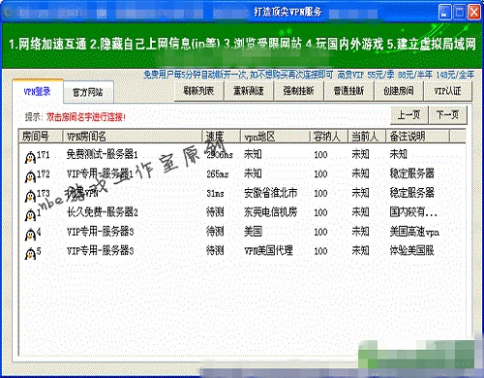484x378 pixels.
Task: Sort by the vpn地区 column header
Action: click(x=275, y=136)
